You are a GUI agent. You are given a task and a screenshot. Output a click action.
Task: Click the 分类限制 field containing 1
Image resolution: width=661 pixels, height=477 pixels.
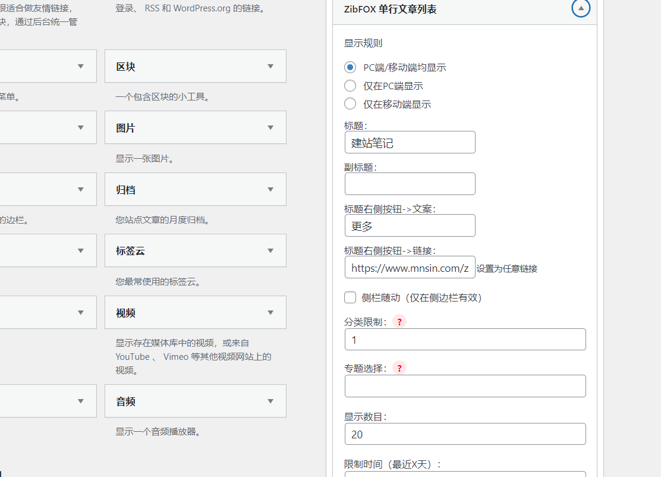tap(465, 340)
